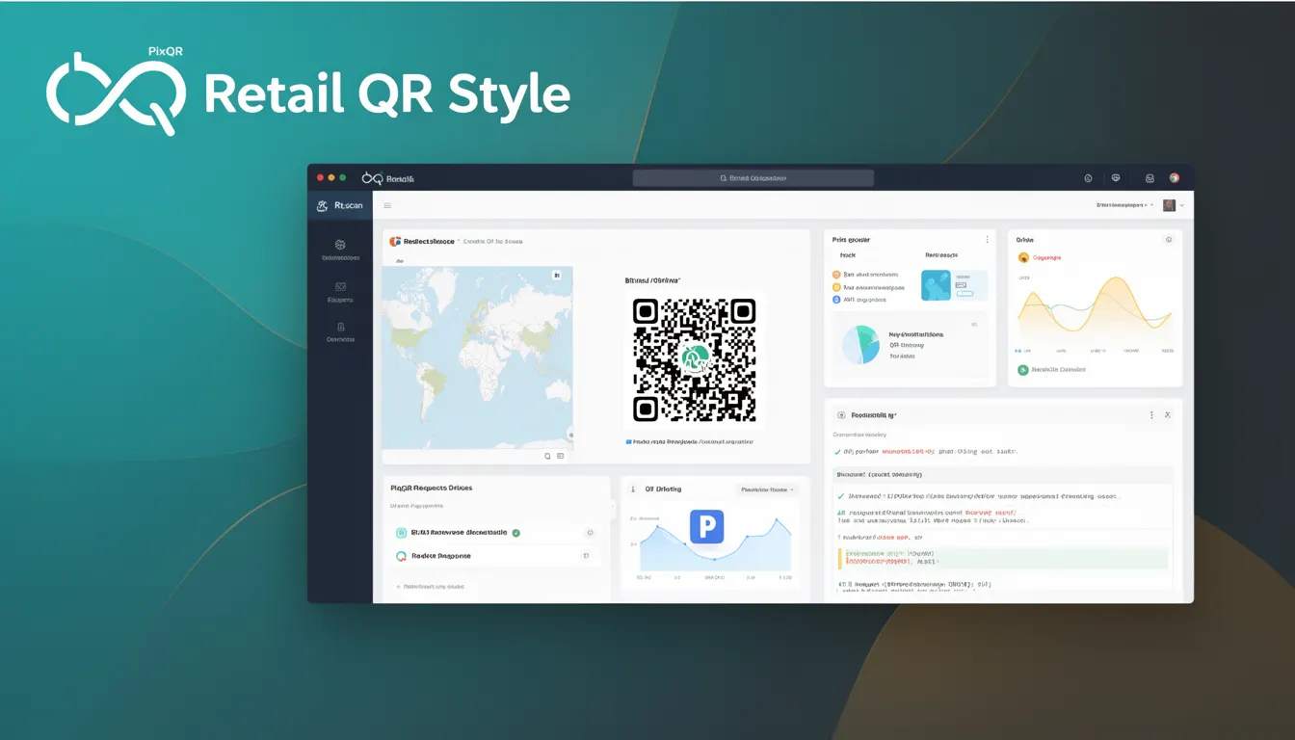
Task: Click the info circle icon on the yellow chart card
Action: [1169, 239]
